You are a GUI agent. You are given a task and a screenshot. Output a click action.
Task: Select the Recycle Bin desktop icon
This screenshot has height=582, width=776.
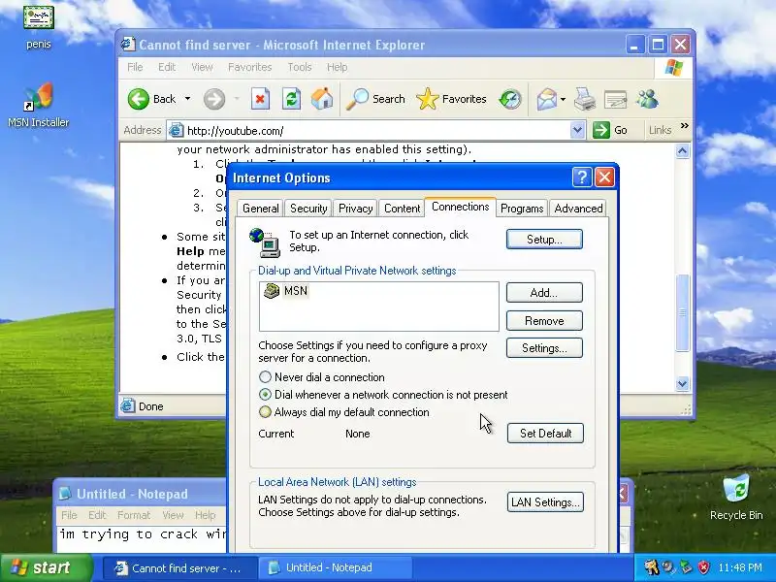tap(736, 498)
